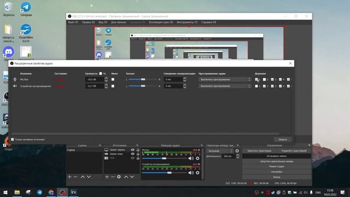Toggle track 1 checkbox for playback device

tap(256, 86)
